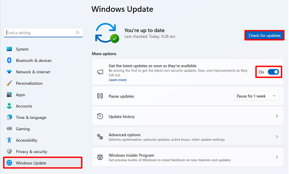Click 'Last checked: Today, 9:28 am' text
The width and height of the screenshot is (289, 174).
[150, 36]
